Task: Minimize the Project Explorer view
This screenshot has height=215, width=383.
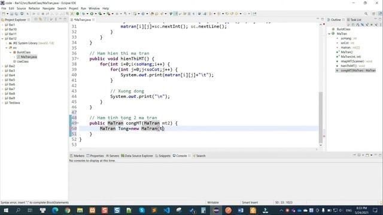Action: (x=60, y=19)
